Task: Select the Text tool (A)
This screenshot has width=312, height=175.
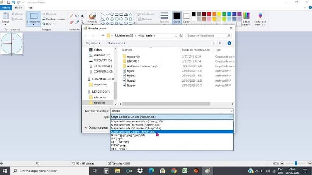Action: (x=82, y=16)
